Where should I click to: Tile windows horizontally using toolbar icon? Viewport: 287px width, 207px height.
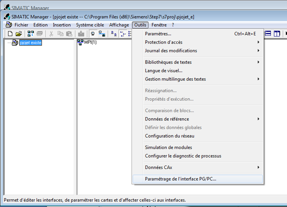(268, 34)
